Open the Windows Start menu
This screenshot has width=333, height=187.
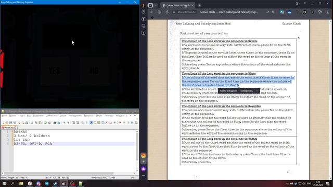[4, 183]
